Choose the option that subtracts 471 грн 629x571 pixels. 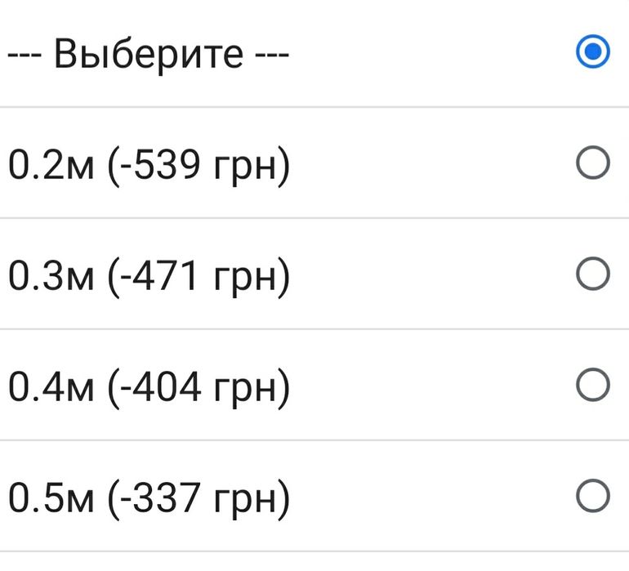pyautogui.click(x=592, y=275)
